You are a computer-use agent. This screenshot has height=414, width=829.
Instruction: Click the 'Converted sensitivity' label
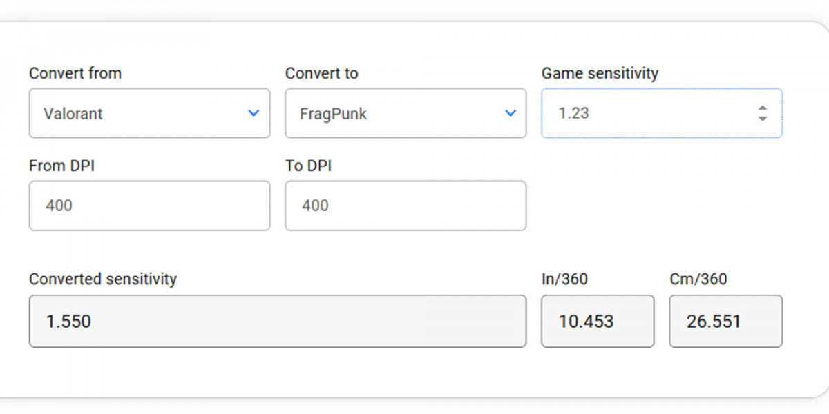(x=103, y=279)
